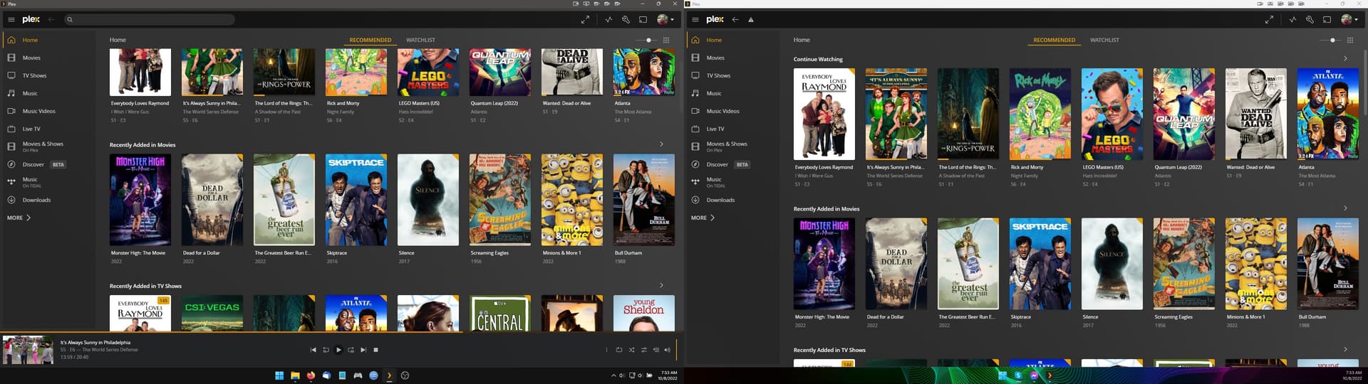Enter fullscreen via expand icon in right window
This screenshot has height=384, width=1368.
click(1269, 20)
